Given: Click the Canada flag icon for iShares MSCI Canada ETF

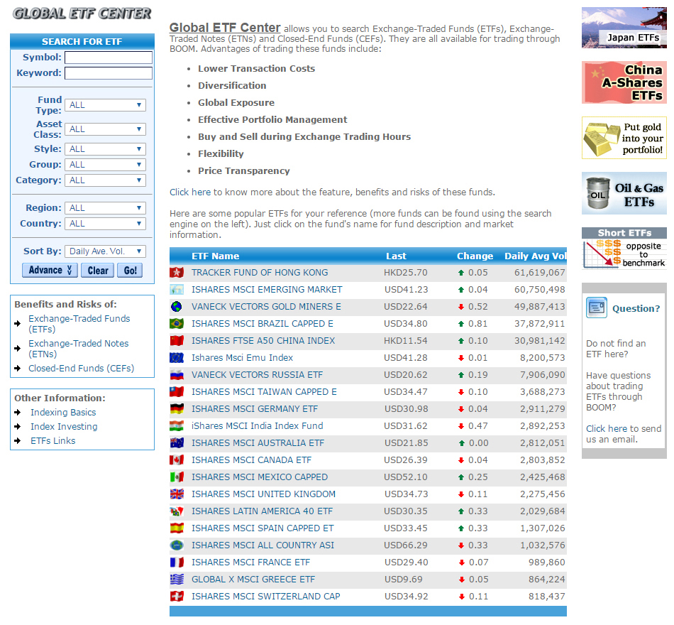Looking at the screenshot, I should pos(177,460).
